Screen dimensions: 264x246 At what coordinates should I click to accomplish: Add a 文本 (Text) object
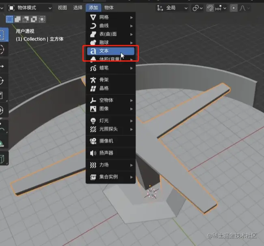point(110,51)
